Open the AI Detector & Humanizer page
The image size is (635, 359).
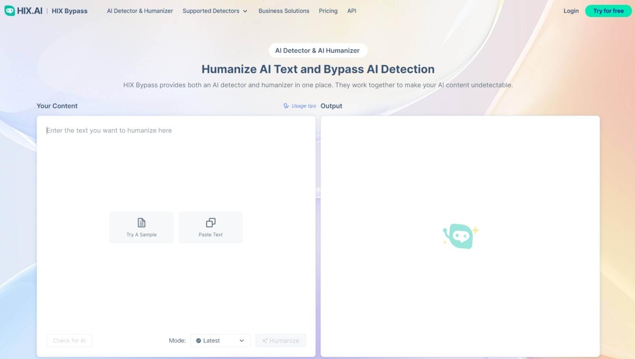[140, 11]
